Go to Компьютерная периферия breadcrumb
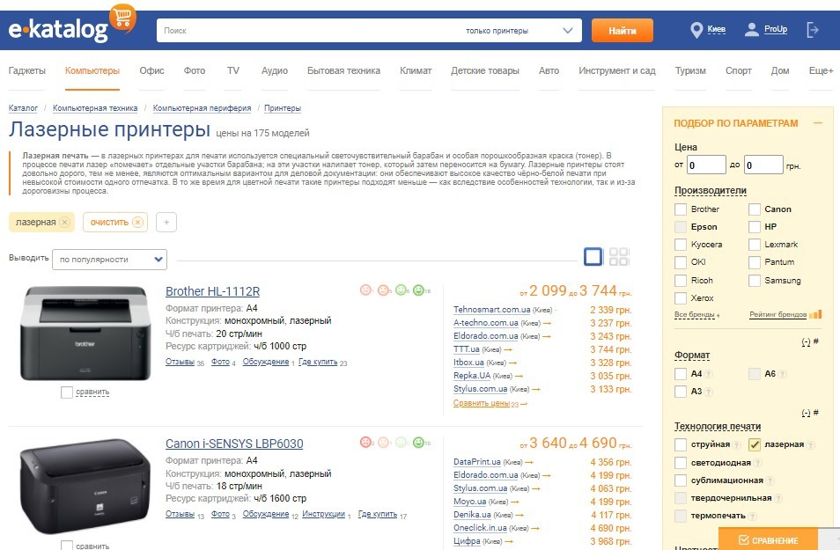Screen dimensions: 840x550 (202, 108)
